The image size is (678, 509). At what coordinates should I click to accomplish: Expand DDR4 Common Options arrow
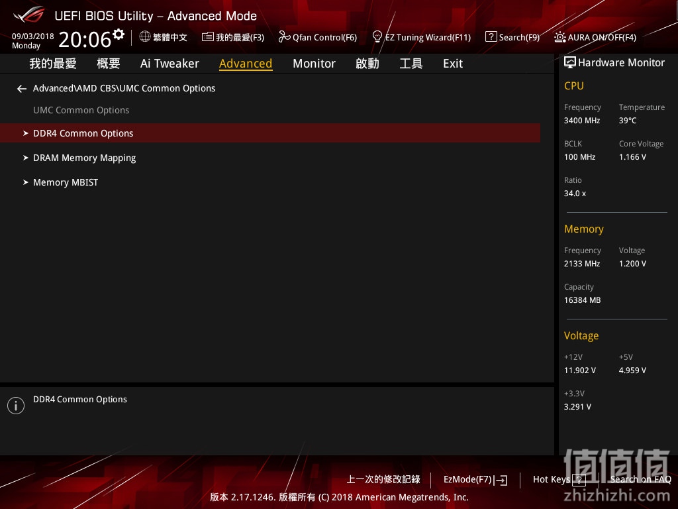pyautogui.click(x=26, y=133)
